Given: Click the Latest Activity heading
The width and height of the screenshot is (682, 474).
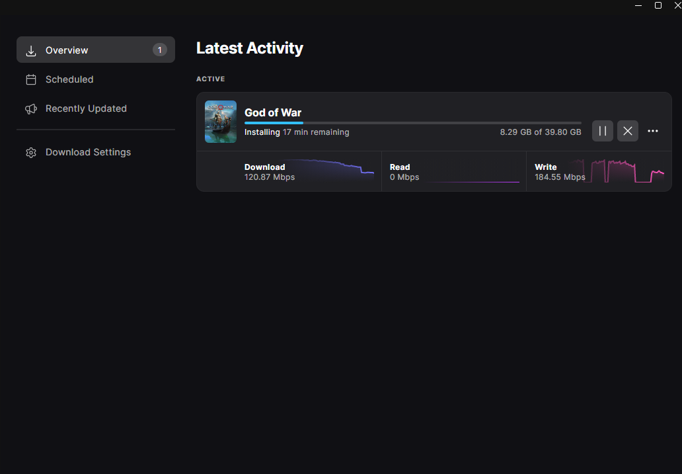Looking at the screenshot, I should tap(250, 48).
